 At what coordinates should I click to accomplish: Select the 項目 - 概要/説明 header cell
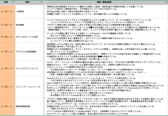tap(106, 2)
